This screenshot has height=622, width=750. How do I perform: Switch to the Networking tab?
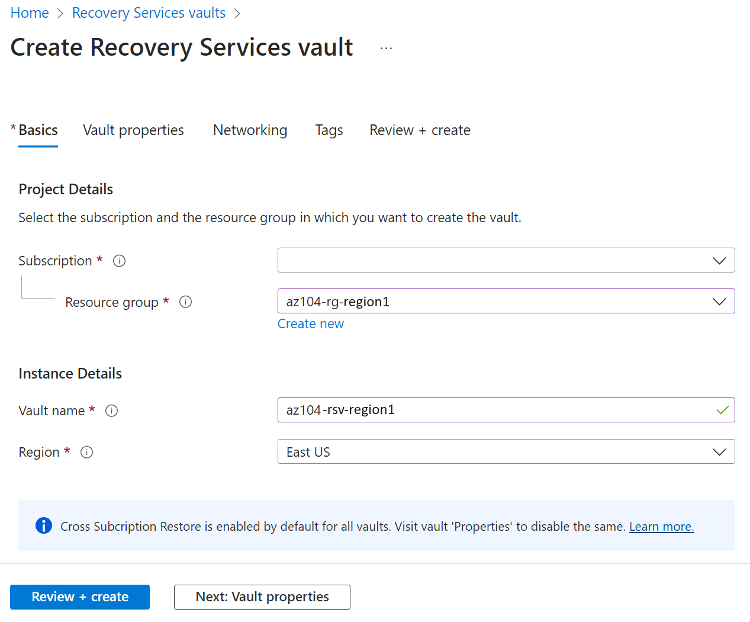[250, 130]
